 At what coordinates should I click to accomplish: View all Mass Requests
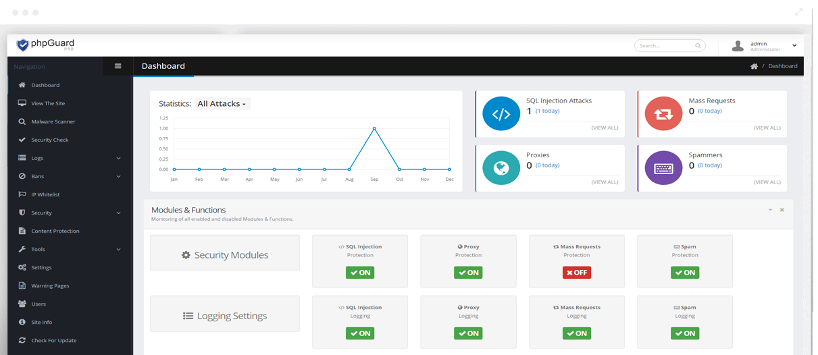(767, 128)
